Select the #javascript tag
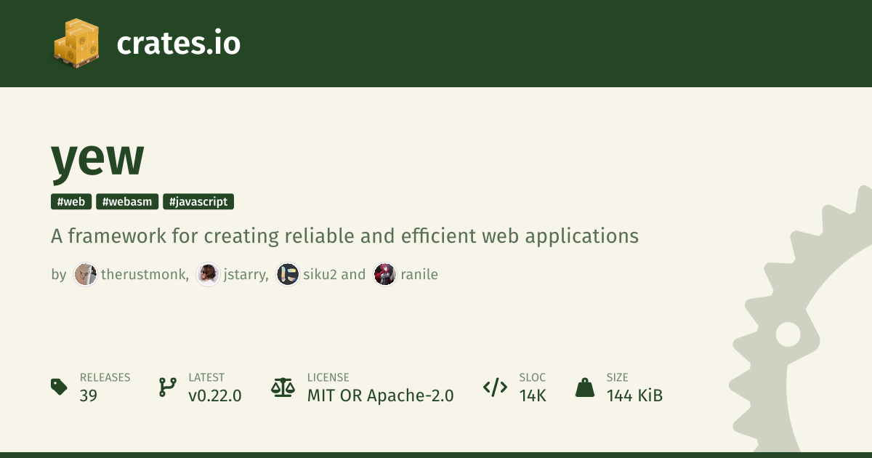 tap(198, 202)
